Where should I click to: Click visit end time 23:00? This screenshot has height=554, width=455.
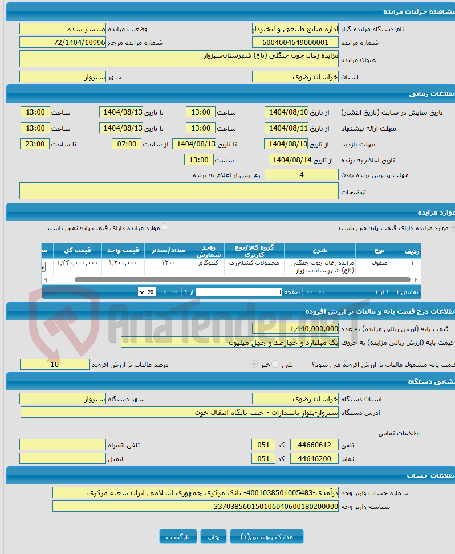35,144
